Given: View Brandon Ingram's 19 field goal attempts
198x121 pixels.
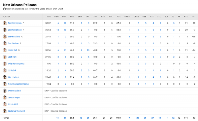Looking at the screenshot, I should [x=65, y=23].
